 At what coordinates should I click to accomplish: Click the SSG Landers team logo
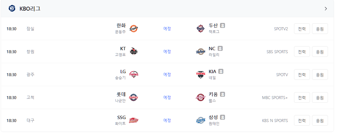tap(134, 121)
